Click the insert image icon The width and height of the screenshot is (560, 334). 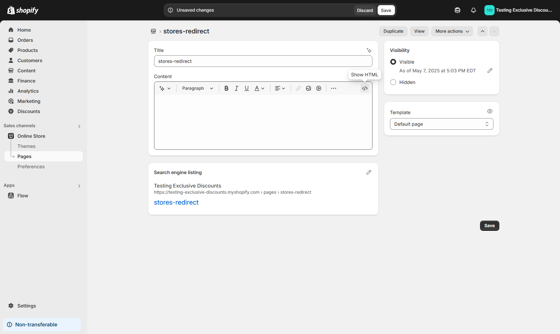click(x=309, y=88)
